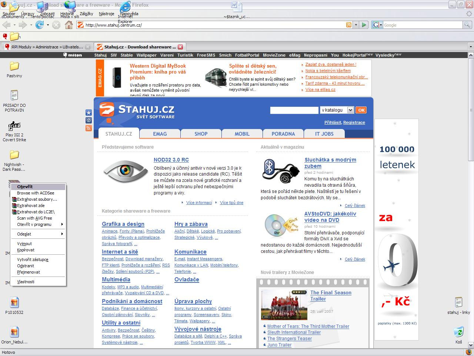The height and width of the screenshot is (356, 474).
Task: Open The Final Season Trailer link
Action: (331, 296)
